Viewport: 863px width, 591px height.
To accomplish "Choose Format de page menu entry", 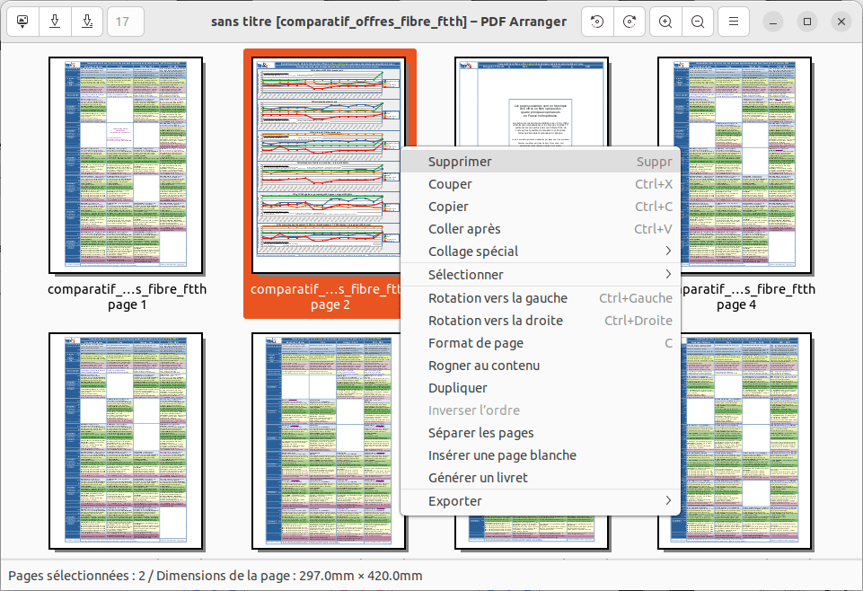I will tap(541, 343).
